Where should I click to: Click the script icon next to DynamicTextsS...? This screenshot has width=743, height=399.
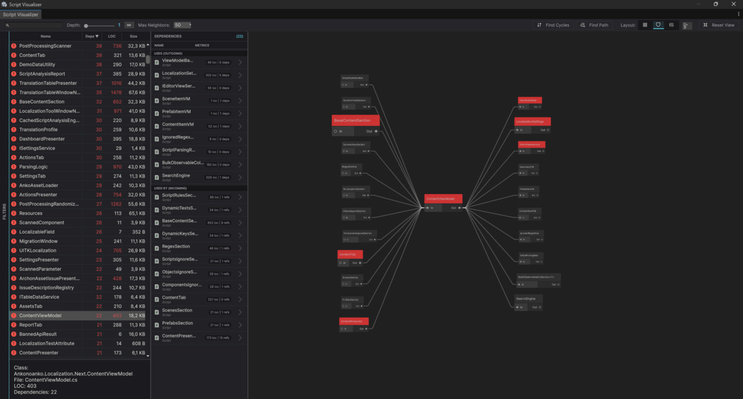click(x=157, y=209)
